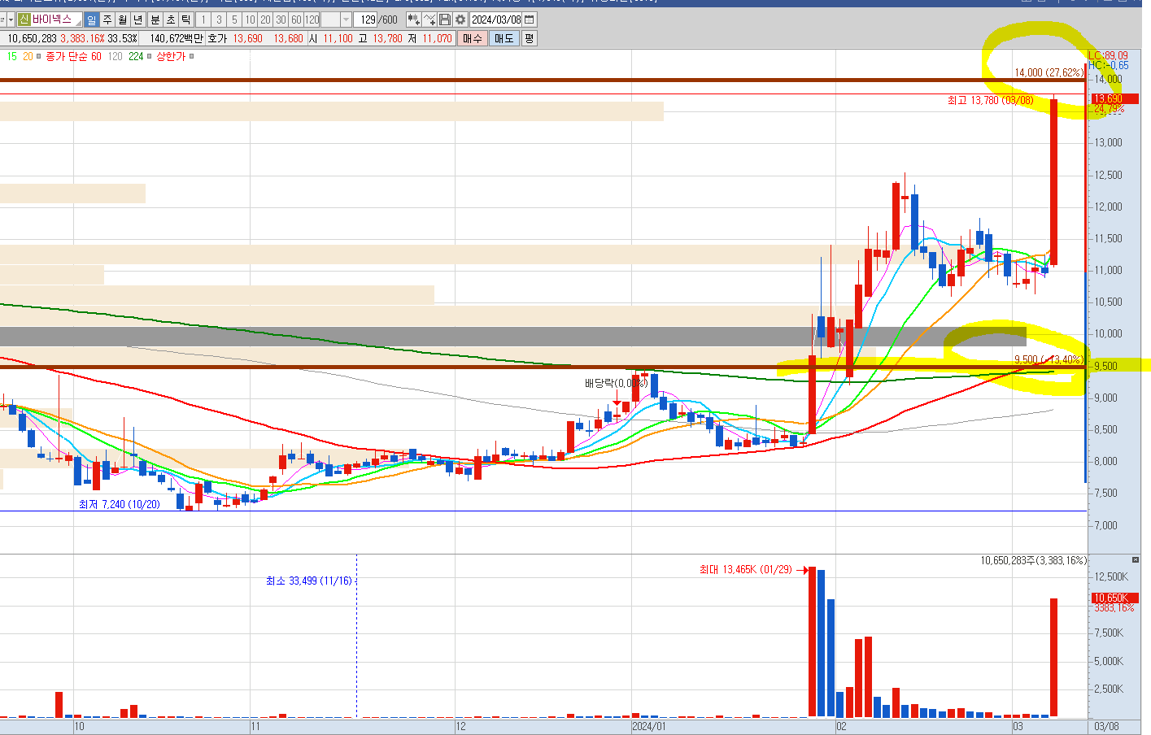Click the candle count field showing 129
The height and width of the screenshot is (735, 1151).
pyautogui.click(x=366, y=20)
